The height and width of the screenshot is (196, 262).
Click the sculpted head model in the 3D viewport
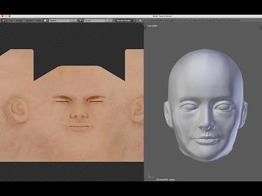pyautogui.click(x=206, y=105)
